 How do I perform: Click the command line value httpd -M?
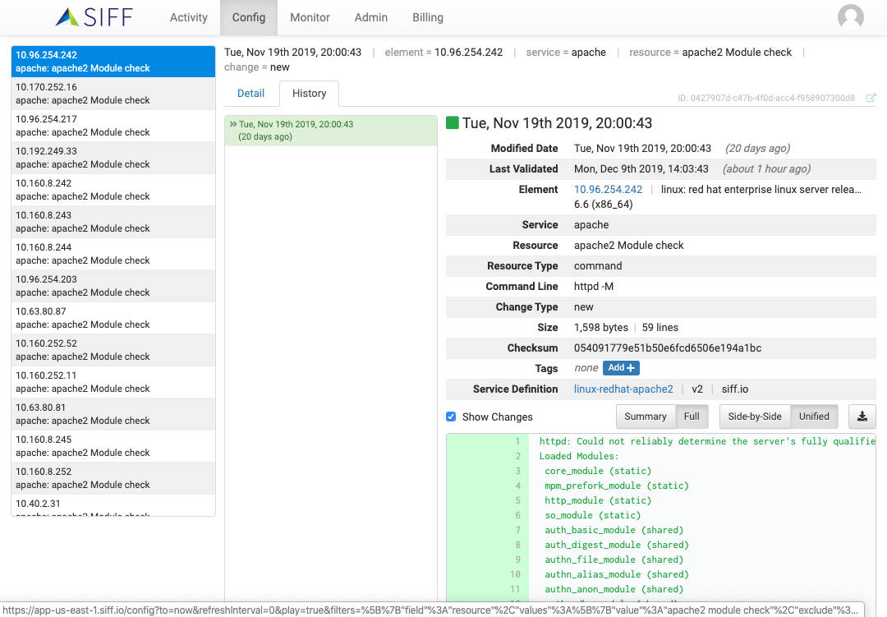(x=594, y=287)
